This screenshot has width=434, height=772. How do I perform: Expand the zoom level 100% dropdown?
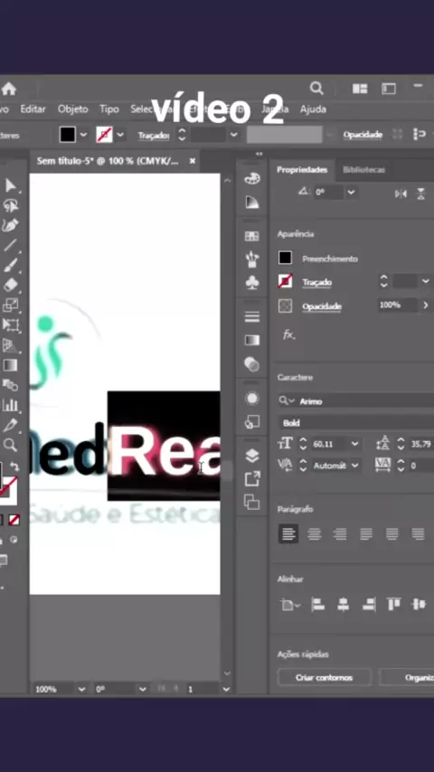point(81,689)
